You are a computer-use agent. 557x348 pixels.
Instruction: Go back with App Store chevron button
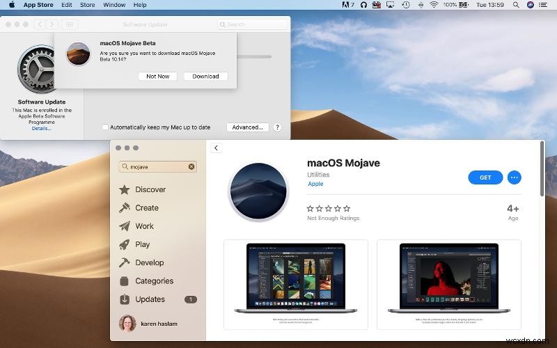click(x=216, y=148)
